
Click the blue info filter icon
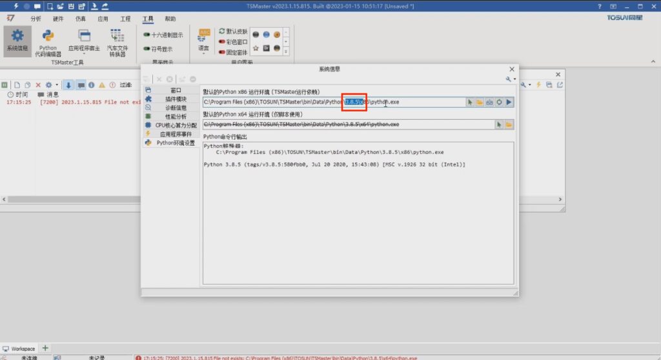tap(91, 85)
